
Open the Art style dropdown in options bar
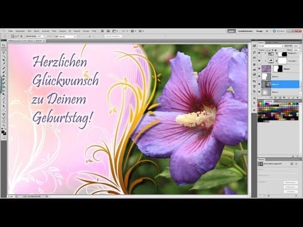click(x=68, y=37)
